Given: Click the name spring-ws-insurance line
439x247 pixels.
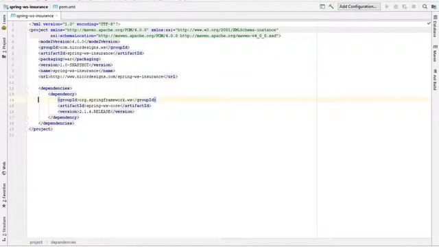Looking at the screenshot, I should 77,71.
